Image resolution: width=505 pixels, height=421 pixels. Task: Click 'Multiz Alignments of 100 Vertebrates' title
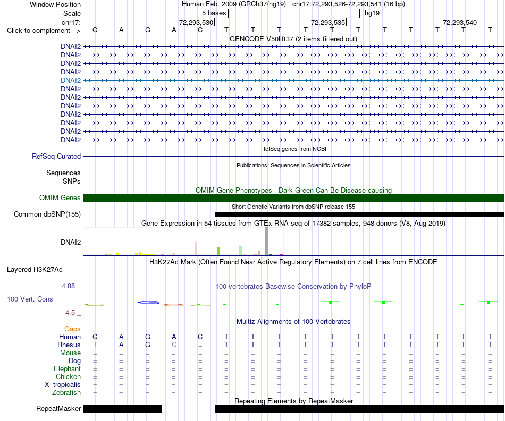pos(293,321)
